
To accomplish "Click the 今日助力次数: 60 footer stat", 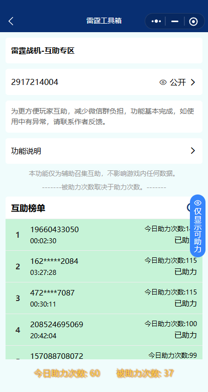I will coord(67,373).
